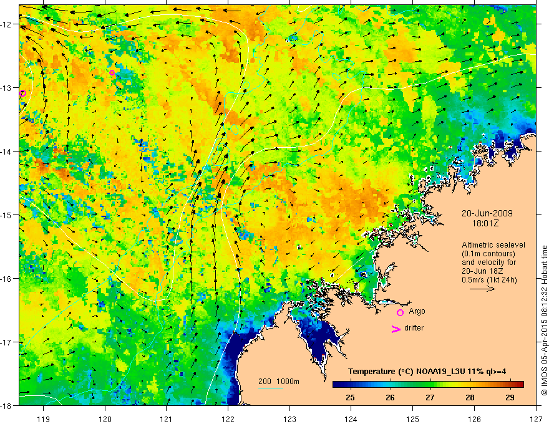Click the longitude axis label '126'
The width and height of the screenshot is (549, 424).
[x=474, y=419]
